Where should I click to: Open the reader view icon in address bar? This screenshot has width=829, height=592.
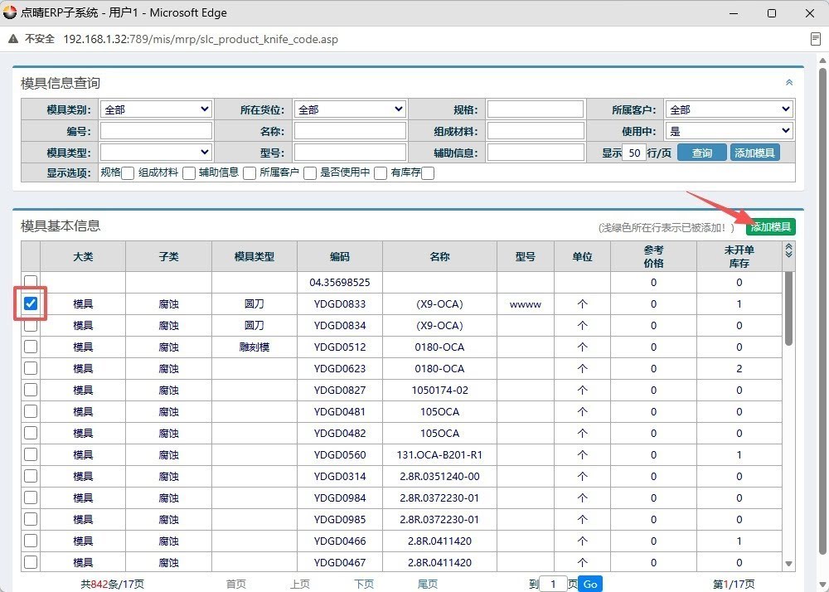[815, 39]
